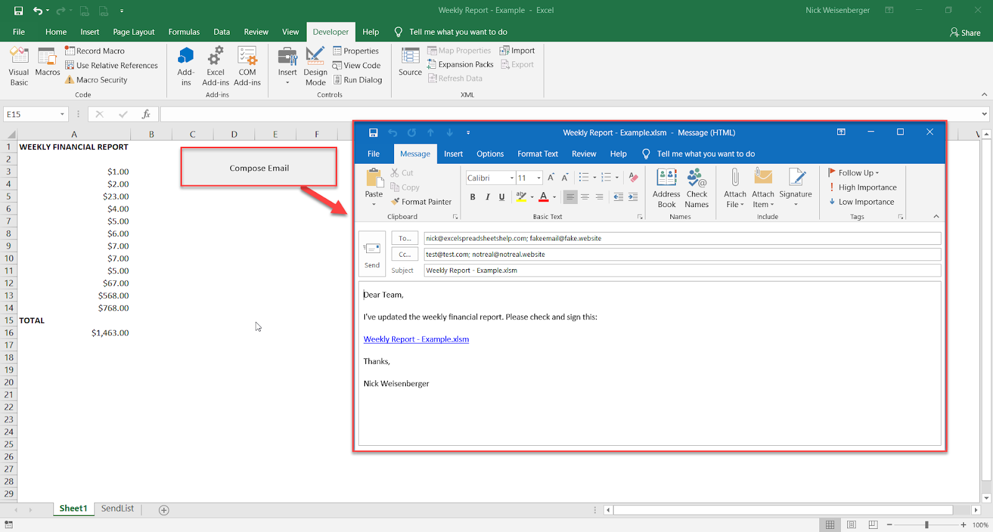Mark message as High Importance
The height and width of the screenshot is (532, 993).
862,187
